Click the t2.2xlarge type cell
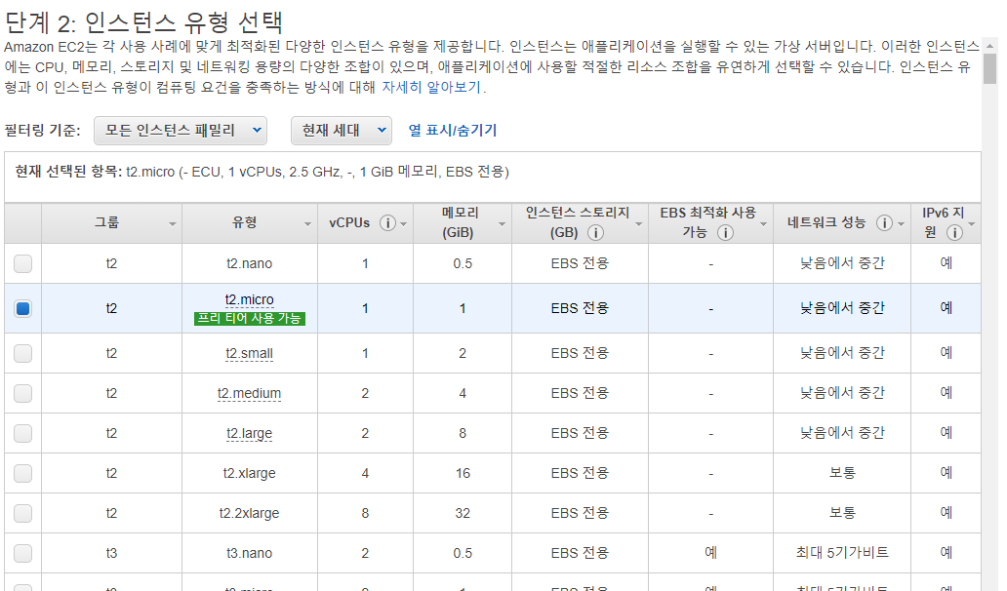 tap(249, 513)
